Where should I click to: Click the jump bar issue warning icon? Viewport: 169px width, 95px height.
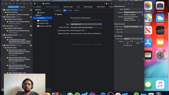pos(106,3)
